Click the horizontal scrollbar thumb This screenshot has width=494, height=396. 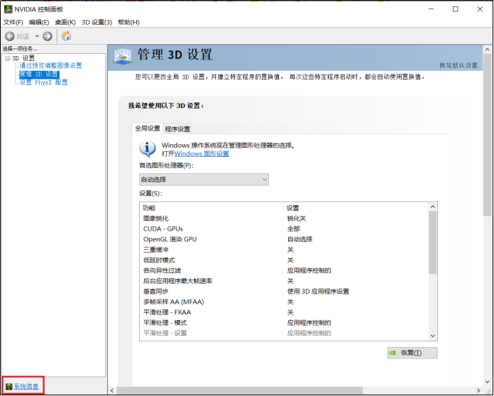tap(239, 390)
